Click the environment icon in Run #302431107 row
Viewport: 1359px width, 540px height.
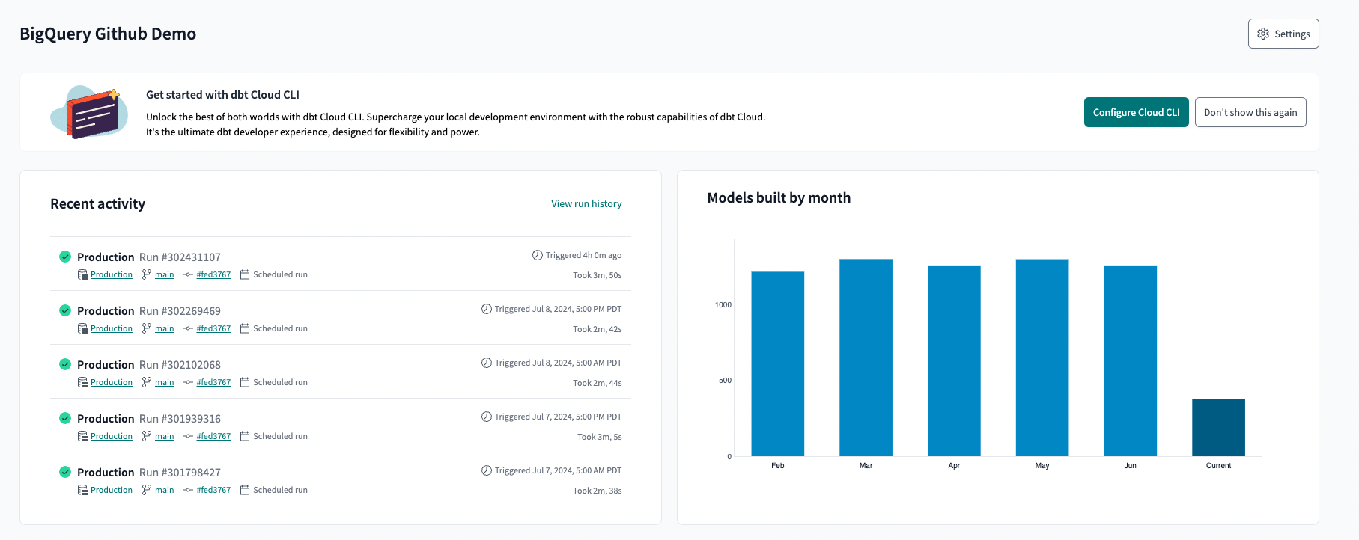point(82,274)
